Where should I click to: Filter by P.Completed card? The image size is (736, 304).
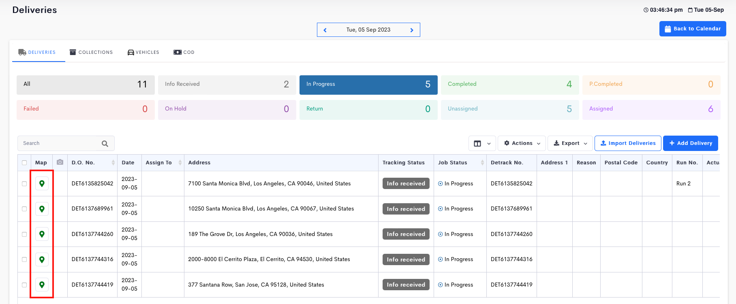651,85
